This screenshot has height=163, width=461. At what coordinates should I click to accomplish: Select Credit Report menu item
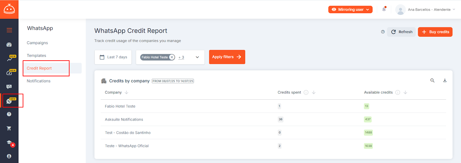(x=39, y=68)
